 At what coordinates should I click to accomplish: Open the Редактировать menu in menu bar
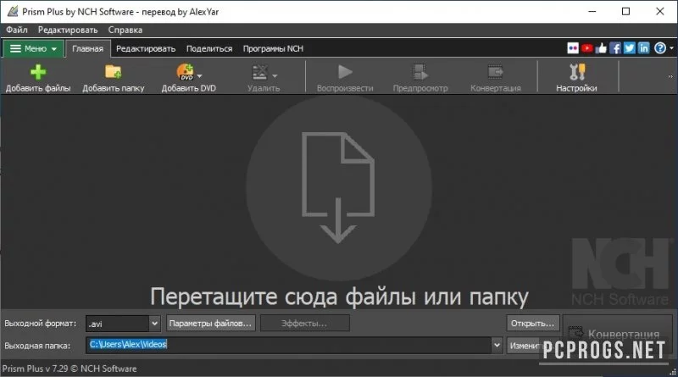point(68,30)
